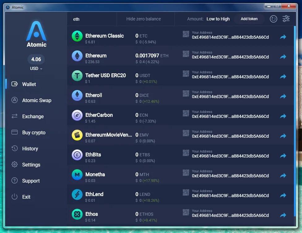Toggle Hide zero balance option
Image resolution: width=302 pixels, height=233 pixels.
144,19
